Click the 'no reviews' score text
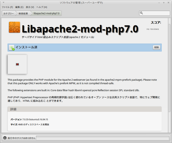Image resolution: width=172 pixels, height=143 pixels. pos(153,29)
